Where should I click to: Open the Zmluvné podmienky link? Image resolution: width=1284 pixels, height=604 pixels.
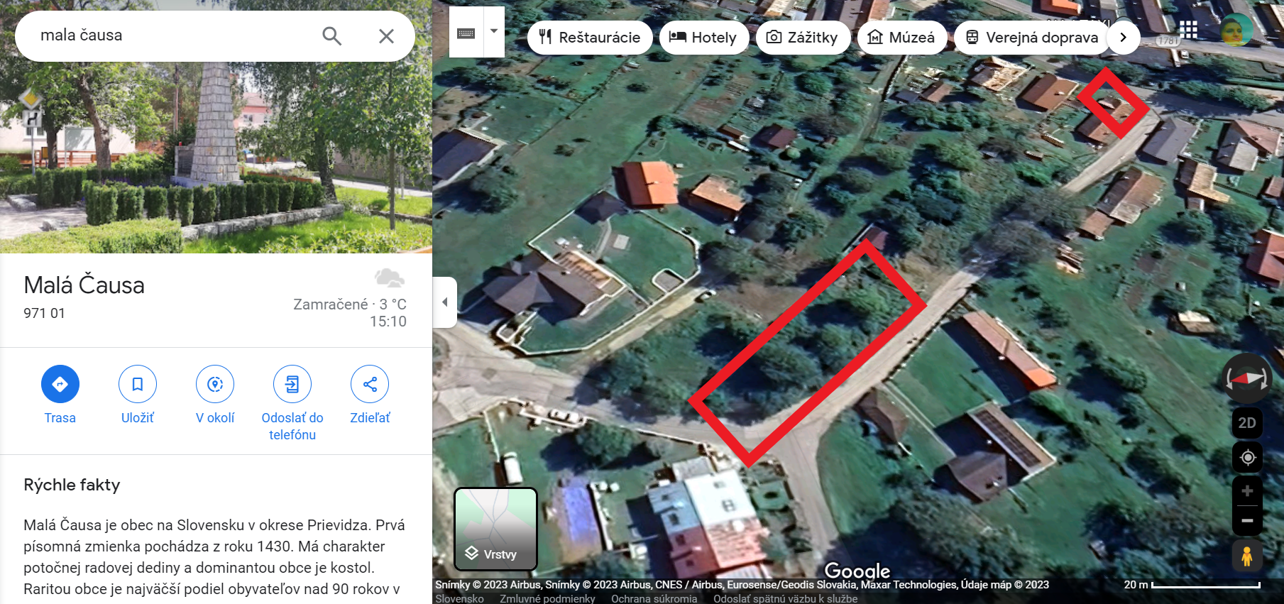pos(547,598)
